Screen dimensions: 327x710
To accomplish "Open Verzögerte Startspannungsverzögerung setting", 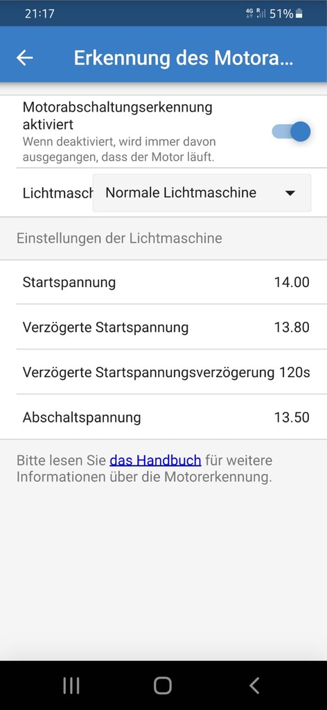I will (x=163, y=372).
